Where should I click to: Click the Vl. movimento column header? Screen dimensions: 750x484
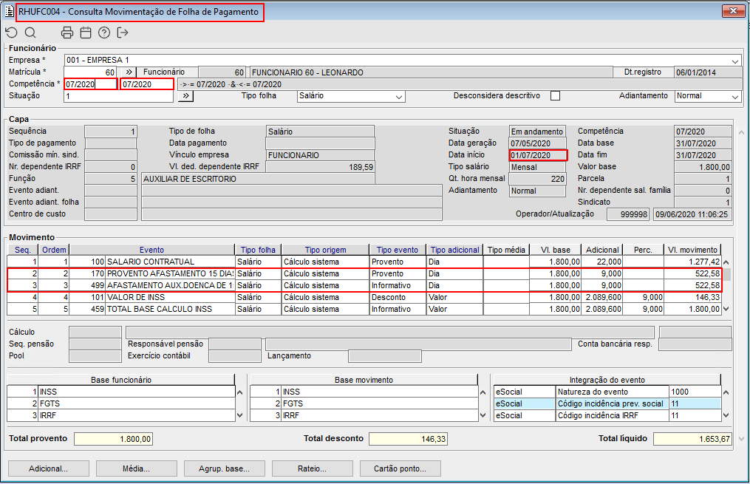(691, 250)
